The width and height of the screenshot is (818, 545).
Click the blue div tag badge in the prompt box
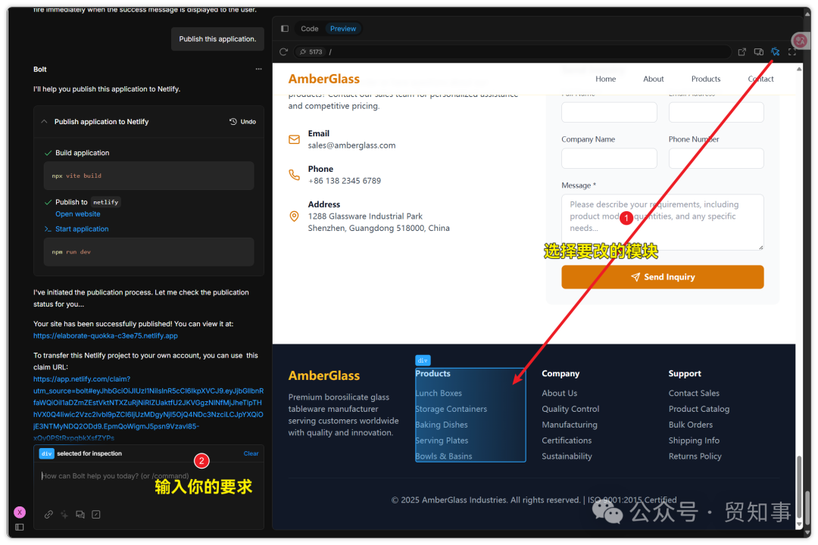click(x=46, y=453)
